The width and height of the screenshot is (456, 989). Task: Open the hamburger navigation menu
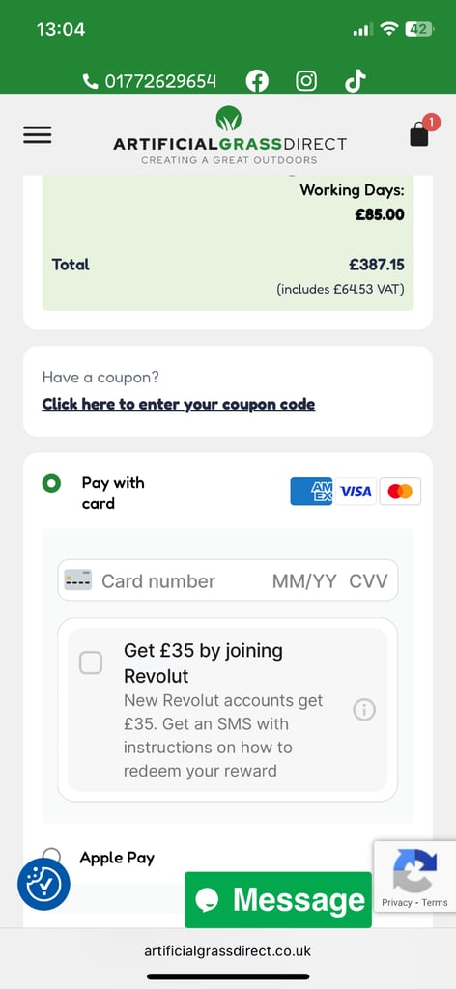coord(38,135)
